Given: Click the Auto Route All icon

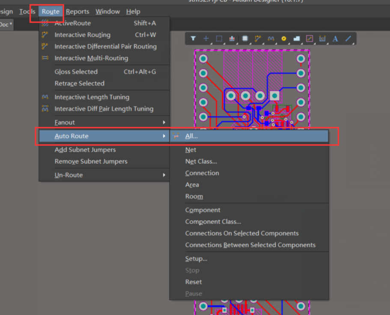Looking at the screenshot, I should pos(176,136).
